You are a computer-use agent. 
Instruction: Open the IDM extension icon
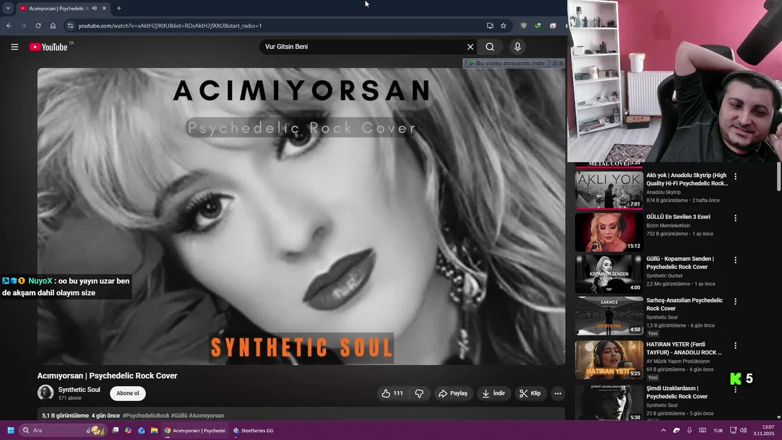[x=538, y=26]
